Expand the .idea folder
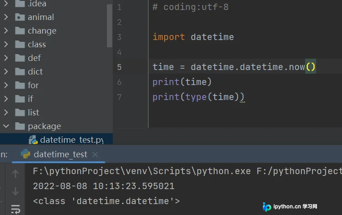Screen dimensions: 342x215 click(x=6, y=3)
